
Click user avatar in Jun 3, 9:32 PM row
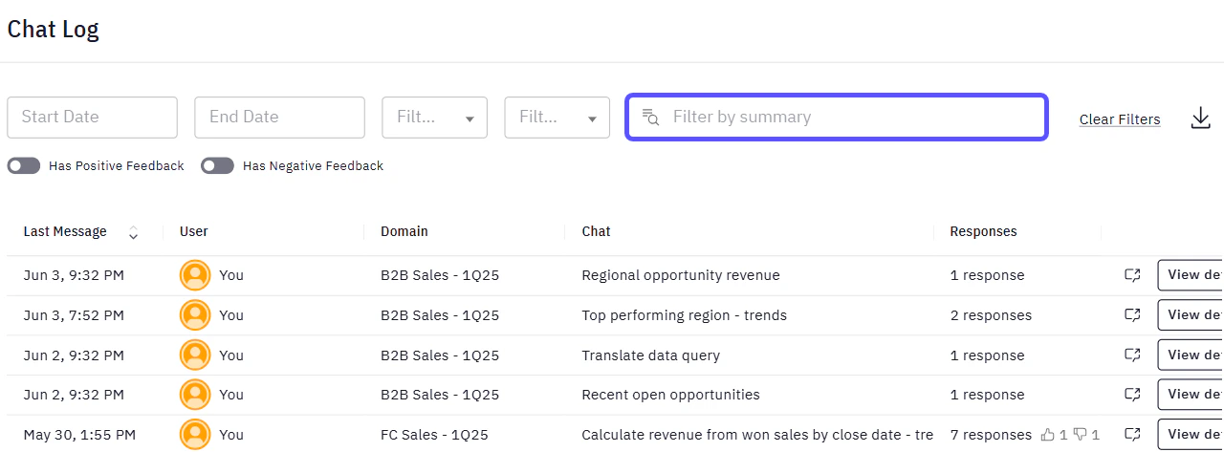(195, 275)
